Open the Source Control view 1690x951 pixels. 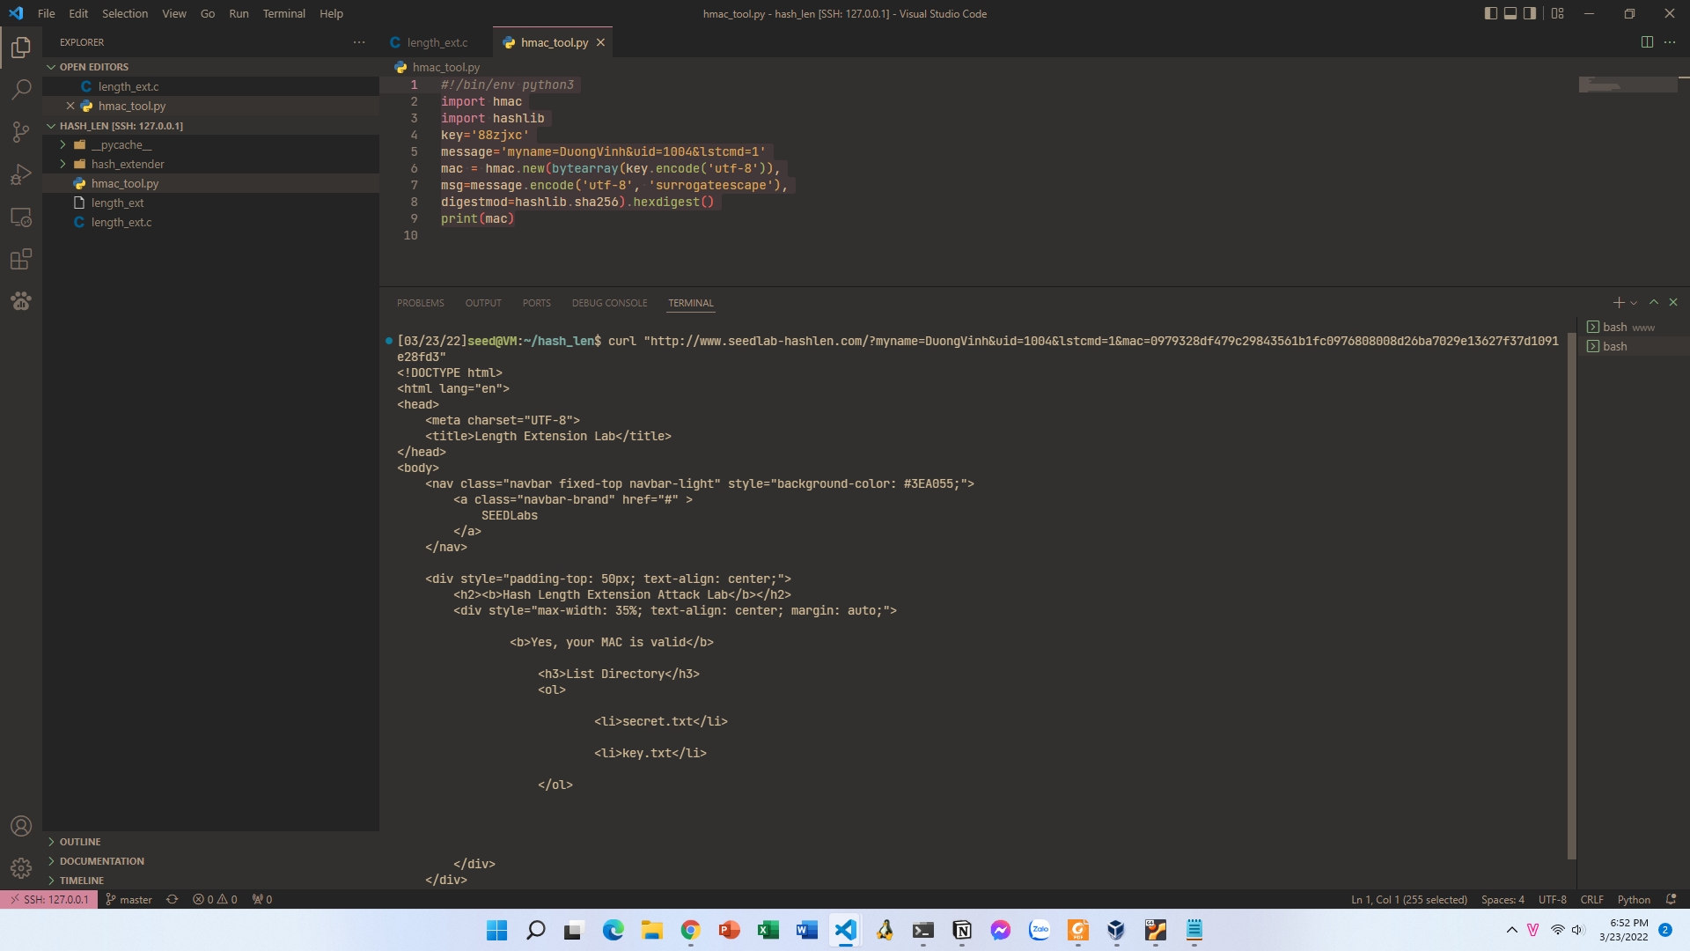tap(21, 132)
